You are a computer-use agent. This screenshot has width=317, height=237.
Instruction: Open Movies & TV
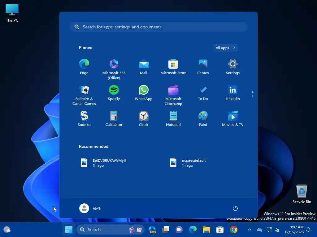pos(233,119)
